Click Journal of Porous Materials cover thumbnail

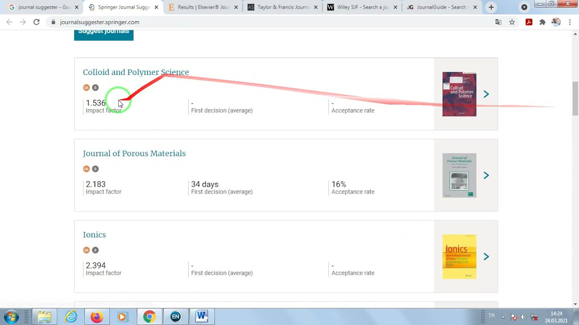pyautogui.click(x=459, y=175)
